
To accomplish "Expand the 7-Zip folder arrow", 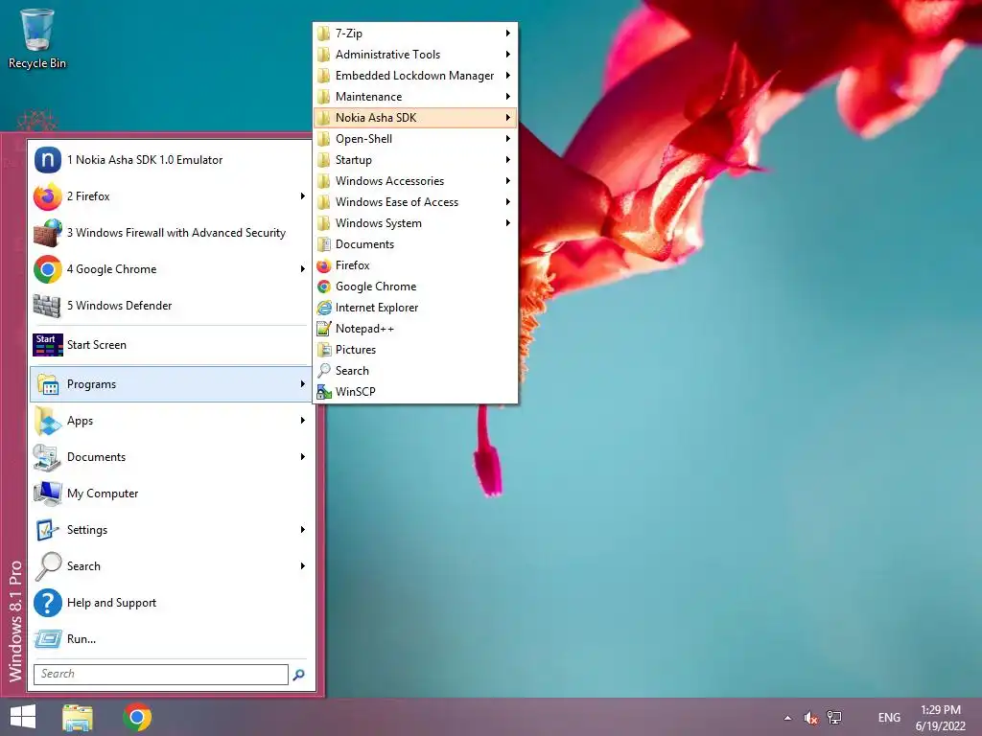I will point(508,34).
